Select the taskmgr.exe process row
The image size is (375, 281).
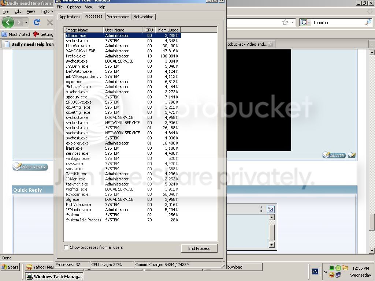(x=123, y=184)
